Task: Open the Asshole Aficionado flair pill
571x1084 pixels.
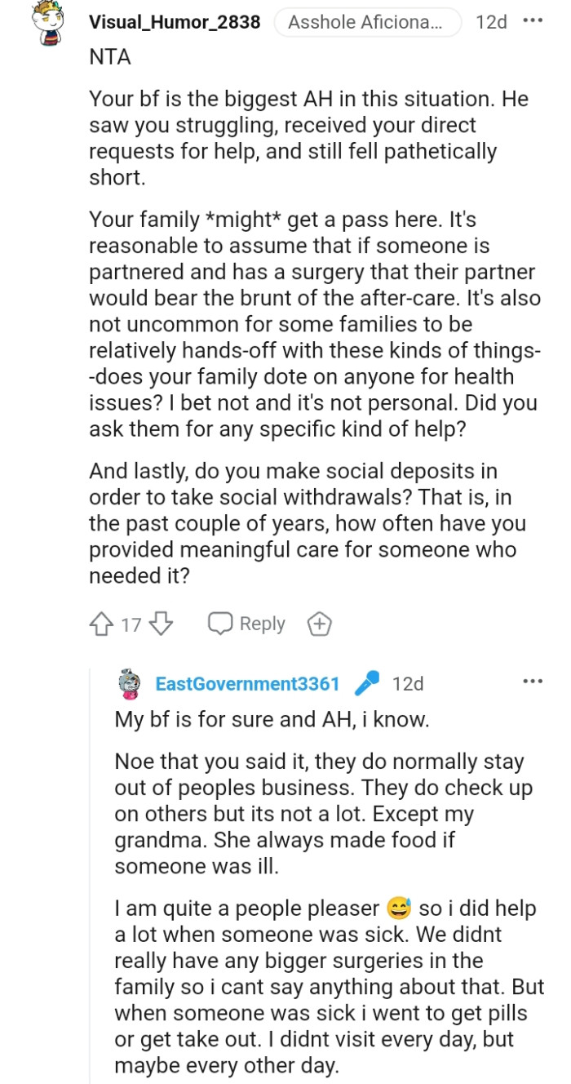Action: click(x=367, y=22)
